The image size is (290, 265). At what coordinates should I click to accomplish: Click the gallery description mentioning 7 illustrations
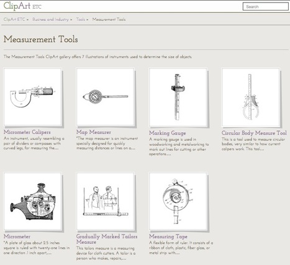pos(97,56)
